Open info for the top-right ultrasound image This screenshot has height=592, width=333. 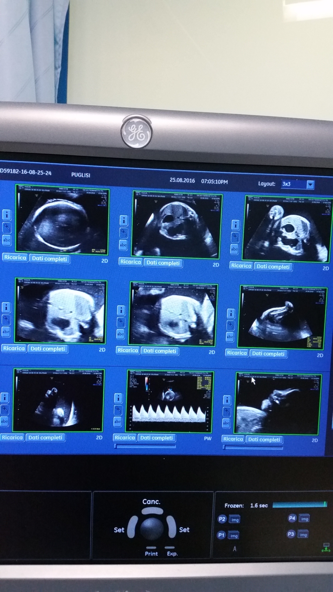(x=235, y=225)
